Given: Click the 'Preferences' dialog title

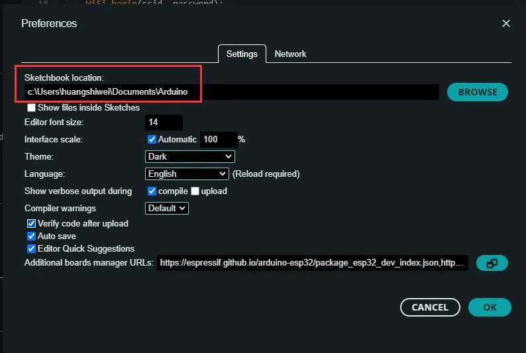Looking at the screenshot, I should click(49, 23).
